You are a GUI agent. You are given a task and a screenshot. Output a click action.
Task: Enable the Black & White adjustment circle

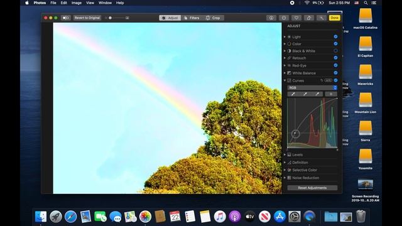pyautogui.click(x=335, y=51)
